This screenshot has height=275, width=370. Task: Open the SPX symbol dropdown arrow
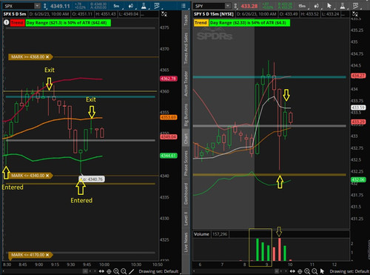pos(37,6)
